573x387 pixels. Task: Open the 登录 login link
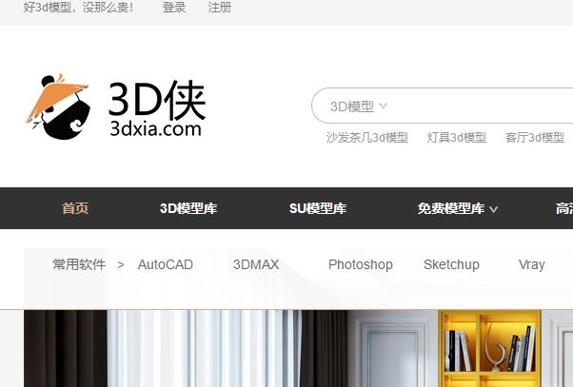pos(174,8)
